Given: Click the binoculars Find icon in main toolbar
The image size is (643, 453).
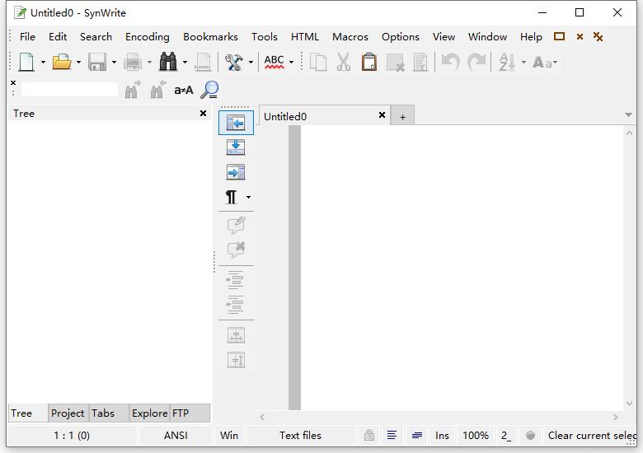Looking at the screenshot, I should pyautogui.click(x=168, y=62).
